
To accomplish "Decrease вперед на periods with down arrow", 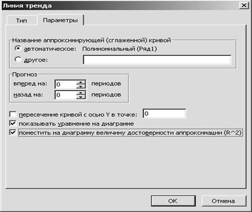I will click(81, 86).
